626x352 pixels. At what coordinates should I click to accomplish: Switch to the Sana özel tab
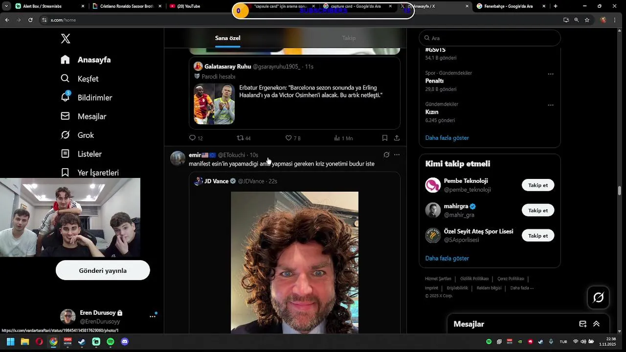(227, 38)
